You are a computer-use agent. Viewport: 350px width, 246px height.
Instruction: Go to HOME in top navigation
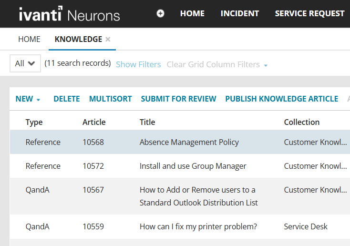[x=192, y=13]
